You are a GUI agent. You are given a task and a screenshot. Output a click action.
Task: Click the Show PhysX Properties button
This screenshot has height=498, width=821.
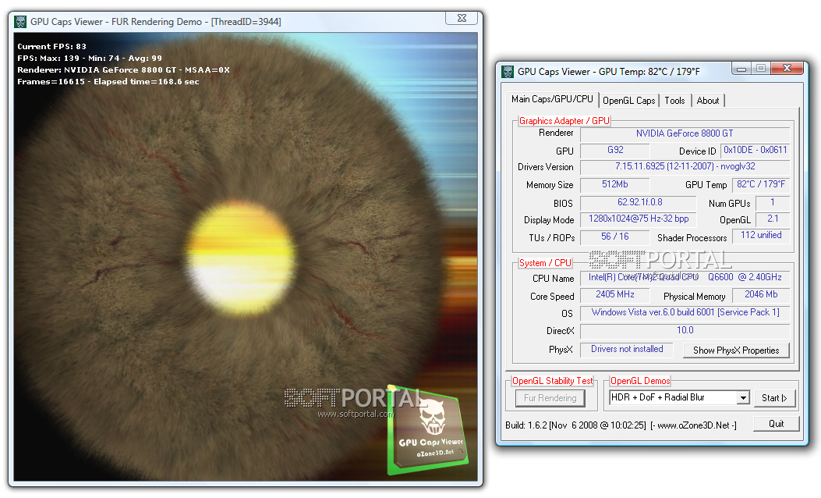[736, 350]
